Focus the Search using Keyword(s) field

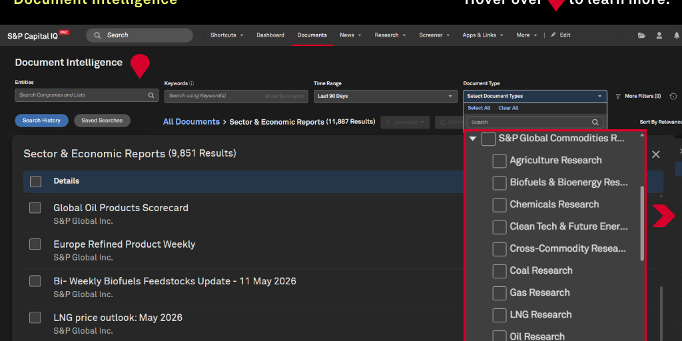coord(236,96)
